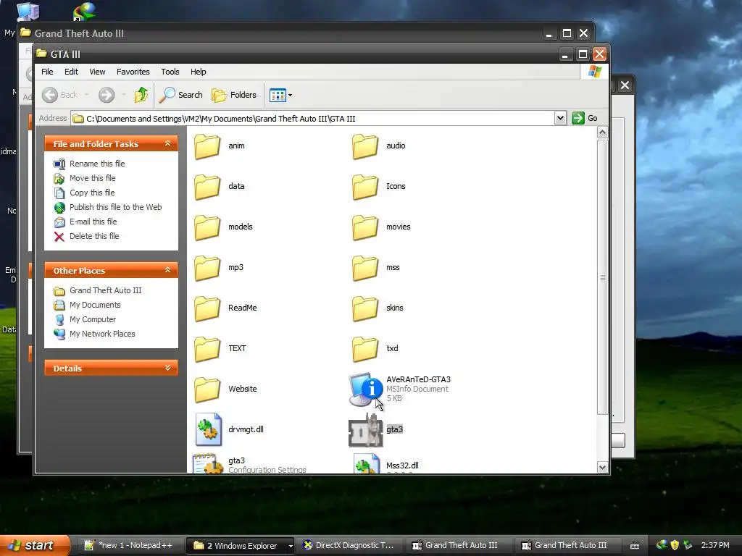Switch to Notepad++ in the taskbar

(x=129, y=546)
